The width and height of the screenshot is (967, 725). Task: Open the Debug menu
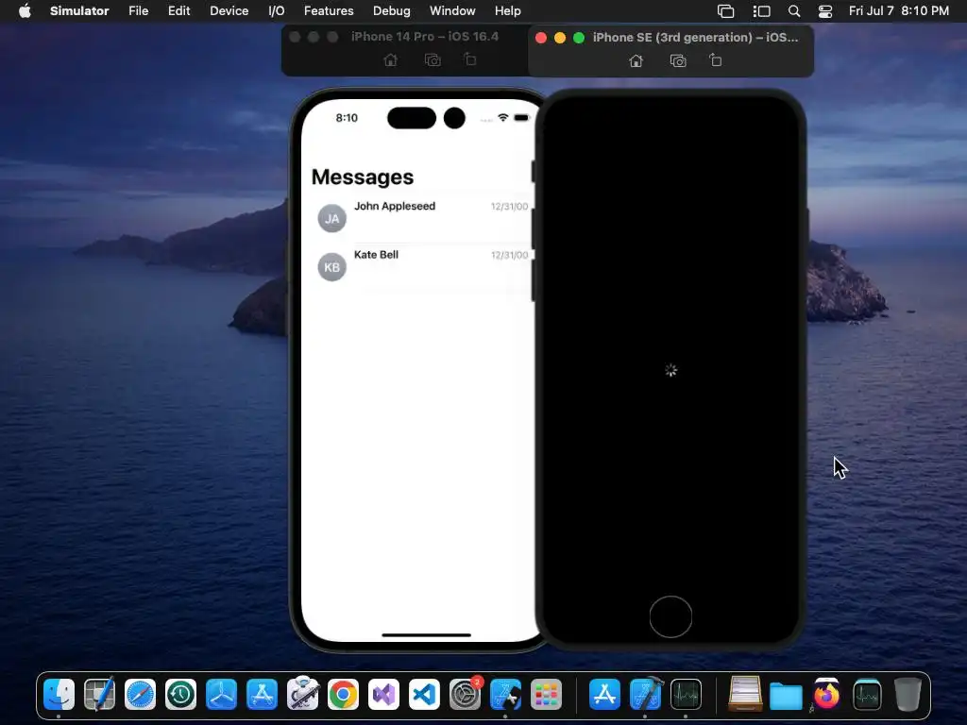click(392, 11)
